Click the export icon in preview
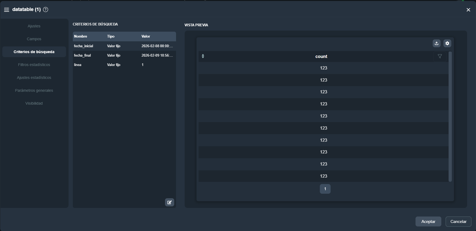The image size is (476, 231). pos(436,43)
